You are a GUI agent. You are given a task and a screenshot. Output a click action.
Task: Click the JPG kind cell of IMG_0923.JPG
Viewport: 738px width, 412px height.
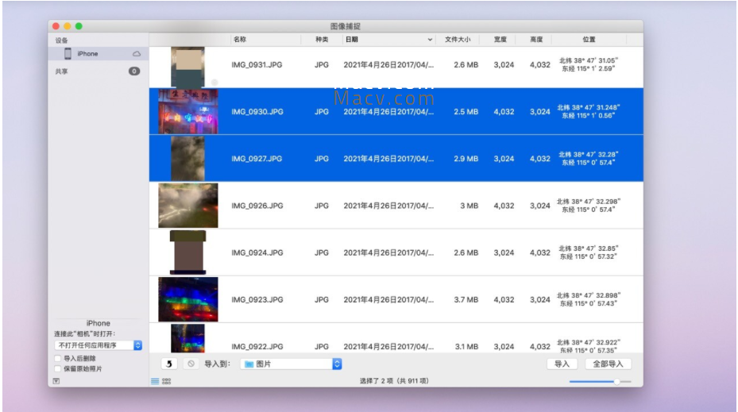(x=322, y=300)
